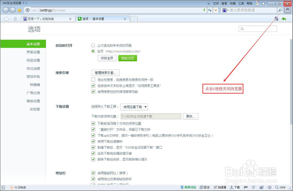Screen dimensions: 293x191
Task: Enable 地址栏搜索 consistency checkbox
Action: 93,79
